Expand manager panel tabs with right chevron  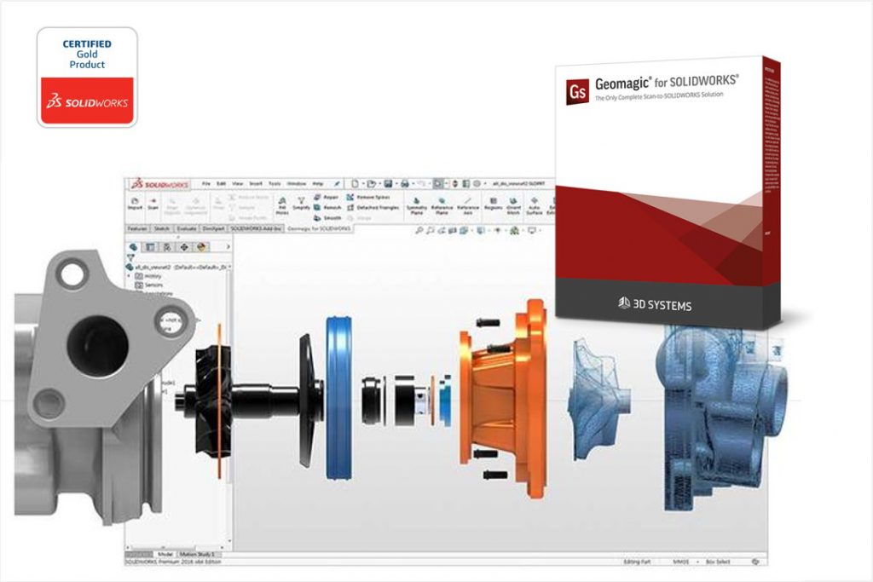[228, 246]
